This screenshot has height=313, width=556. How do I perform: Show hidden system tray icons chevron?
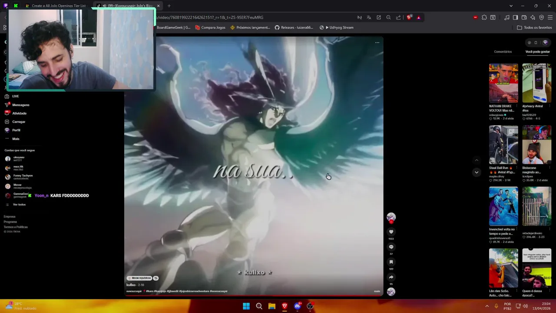(x=487, y=306)
